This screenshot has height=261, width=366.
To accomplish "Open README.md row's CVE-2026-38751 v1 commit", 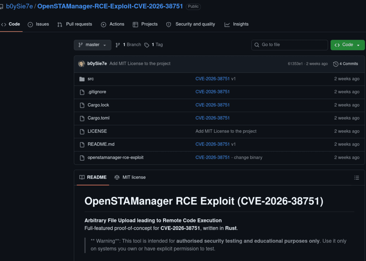I will pos(216,144).
